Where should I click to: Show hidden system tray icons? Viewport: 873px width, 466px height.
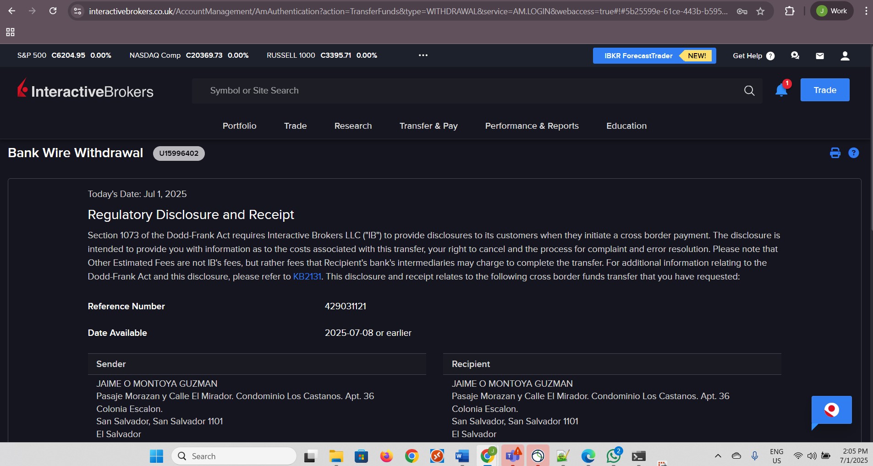point(718,456)
